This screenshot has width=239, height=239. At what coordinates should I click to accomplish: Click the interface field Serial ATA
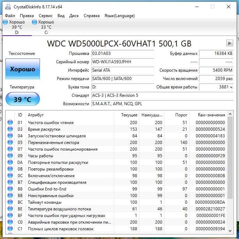[x=123, y=70]
